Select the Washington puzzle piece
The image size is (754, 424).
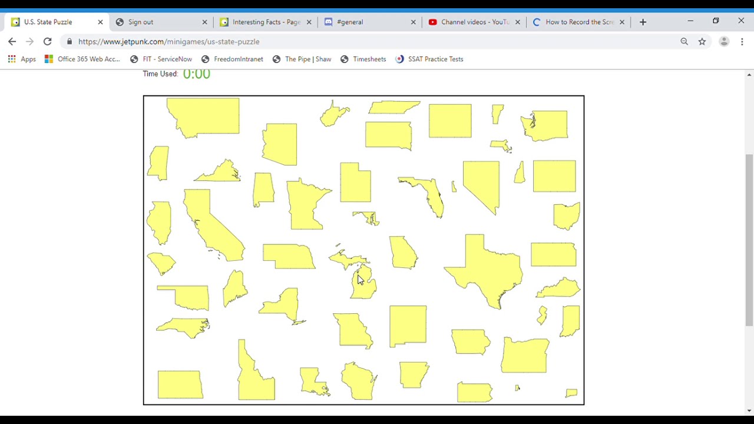(545, 125)
